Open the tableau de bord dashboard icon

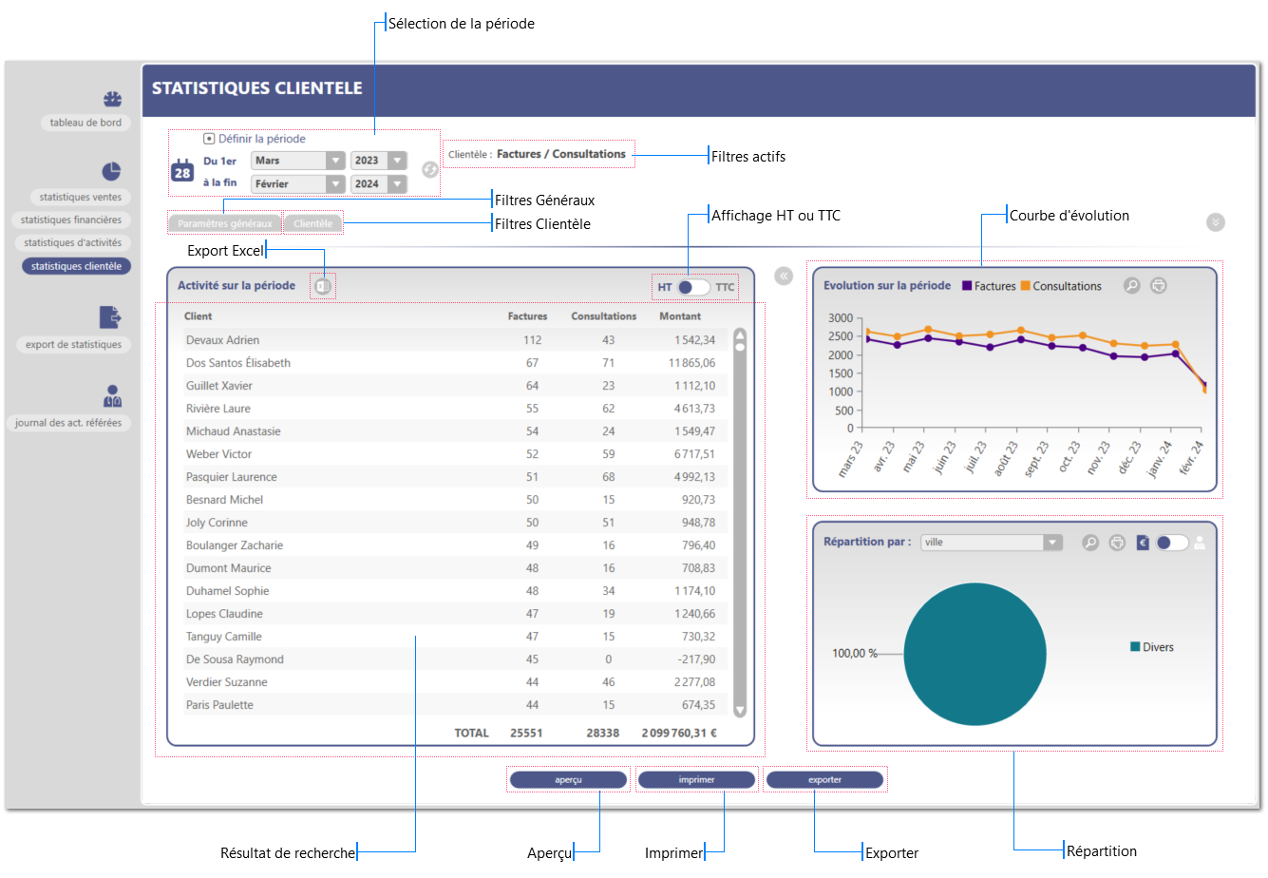click(112, 99)
